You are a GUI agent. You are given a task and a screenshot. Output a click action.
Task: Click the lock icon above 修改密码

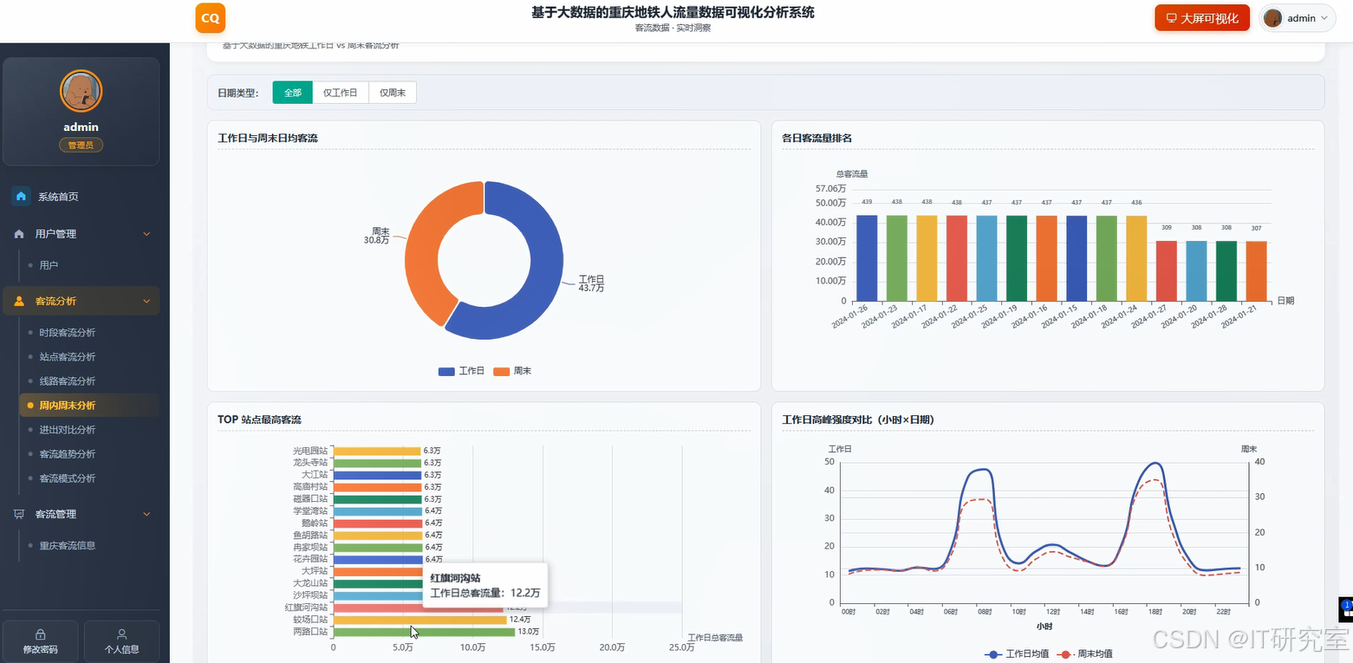coord(41,634)
